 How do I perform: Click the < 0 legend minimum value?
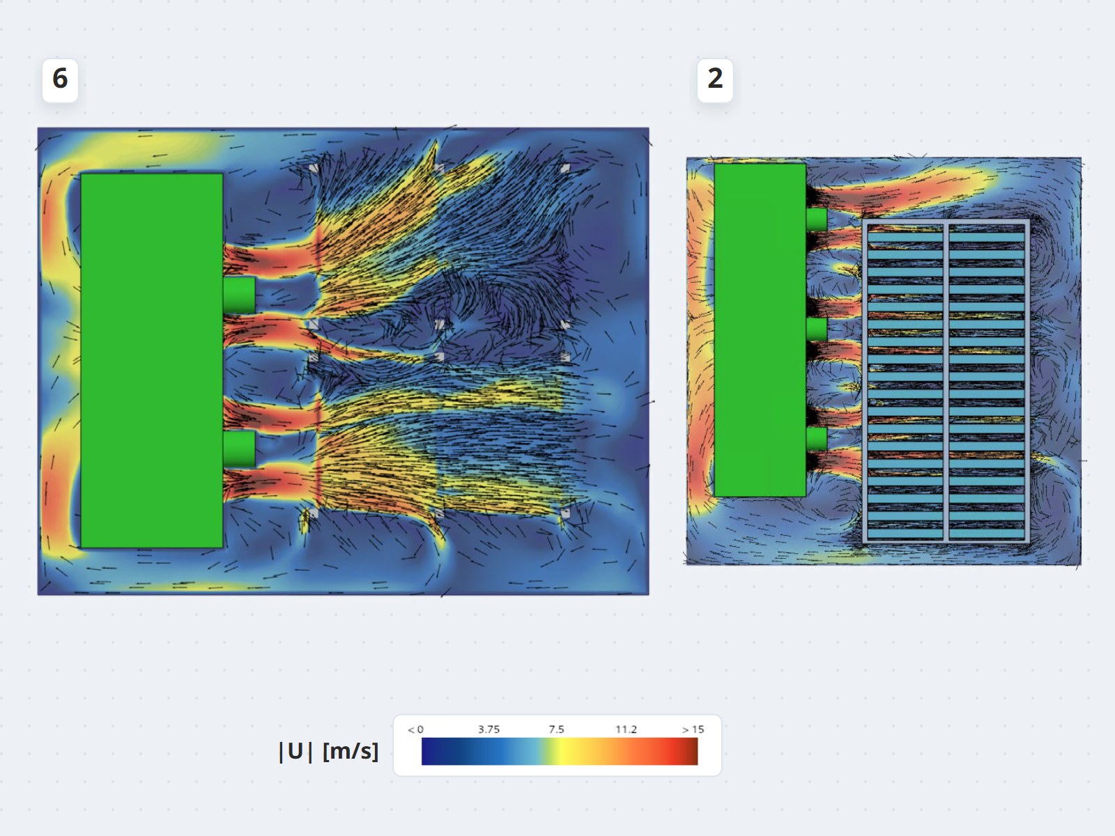tap(415, 729)
